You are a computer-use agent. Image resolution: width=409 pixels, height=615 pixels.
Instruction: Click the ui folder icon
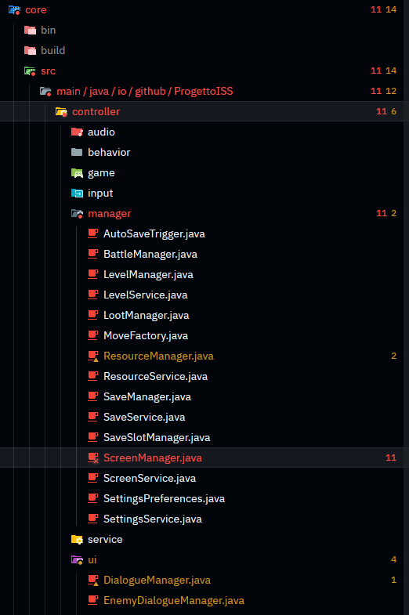(78, 560)
